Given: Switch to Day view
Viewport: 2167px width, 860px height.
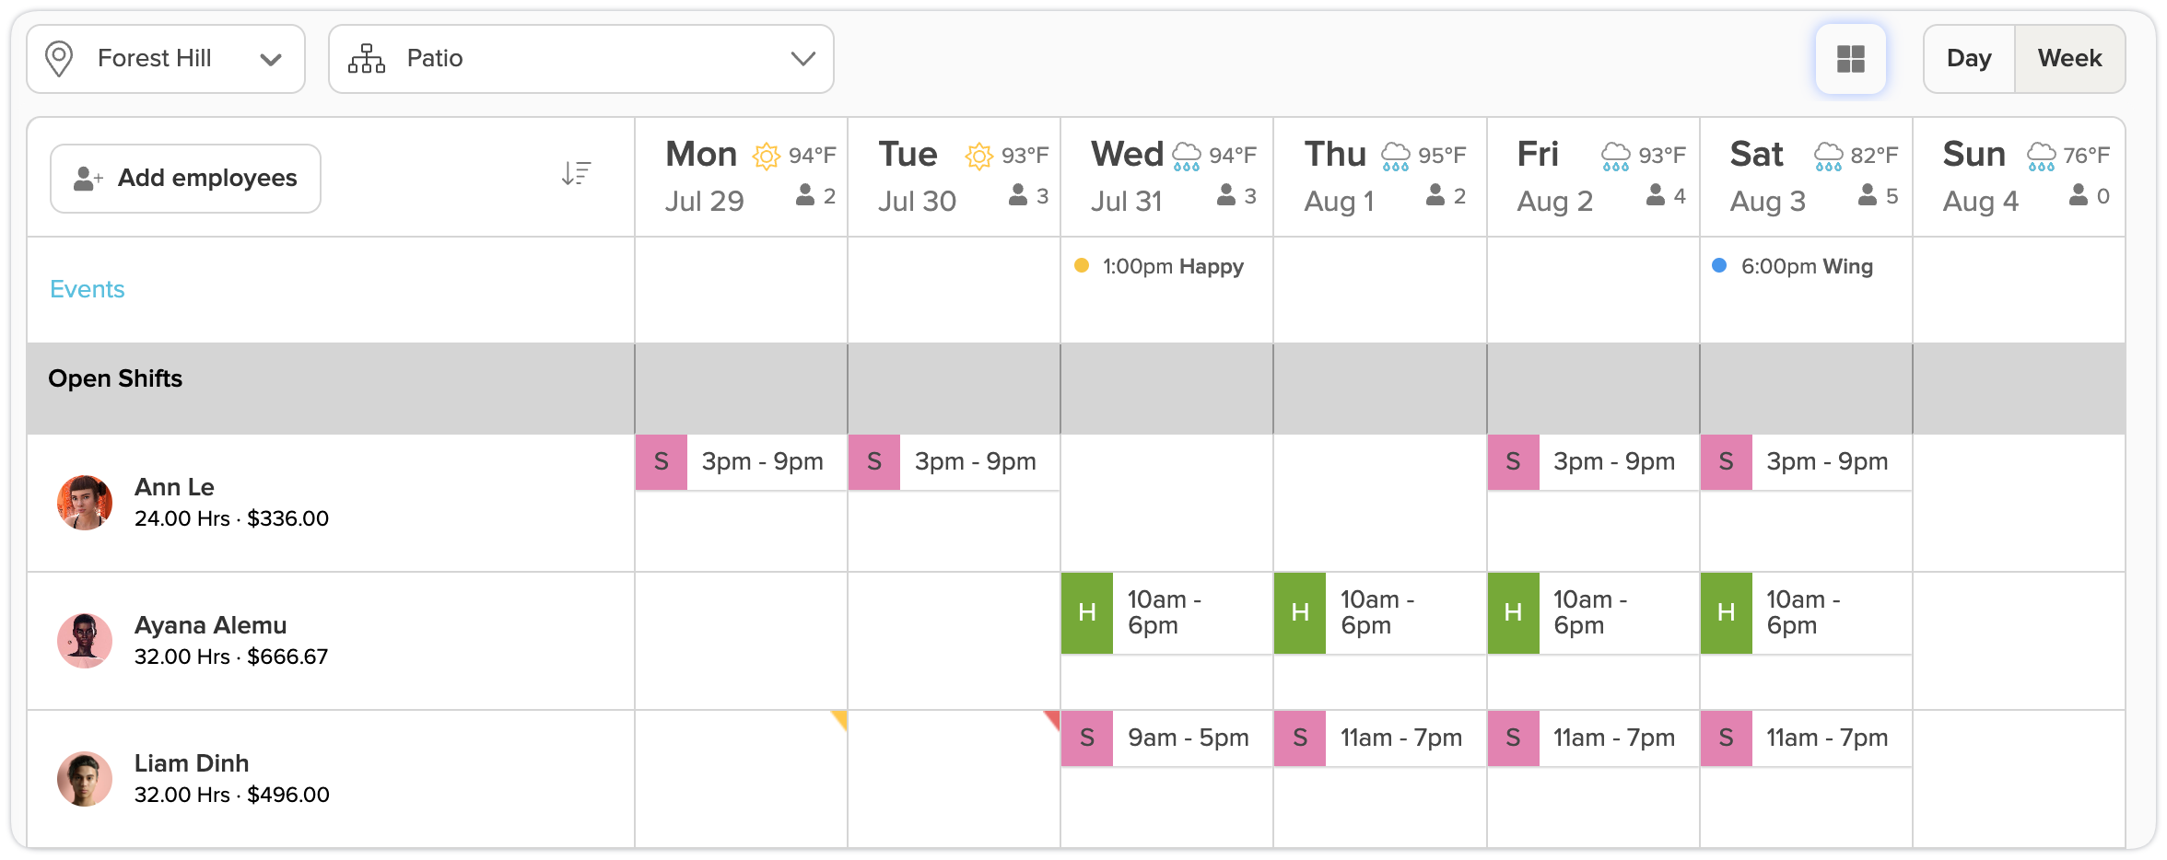Looking at the screenshot, I should click(x=1969, y=59).
